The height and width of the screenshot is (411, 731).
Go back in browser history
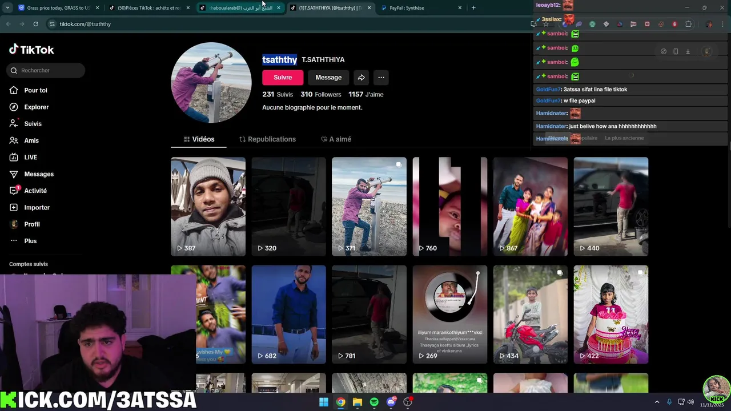[x=8, y=24]
